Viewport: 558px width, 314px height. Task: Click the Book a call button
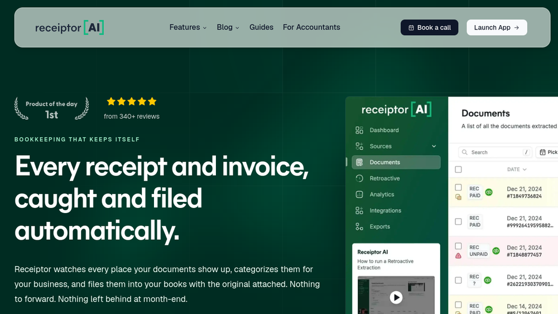tap(429, 27)
